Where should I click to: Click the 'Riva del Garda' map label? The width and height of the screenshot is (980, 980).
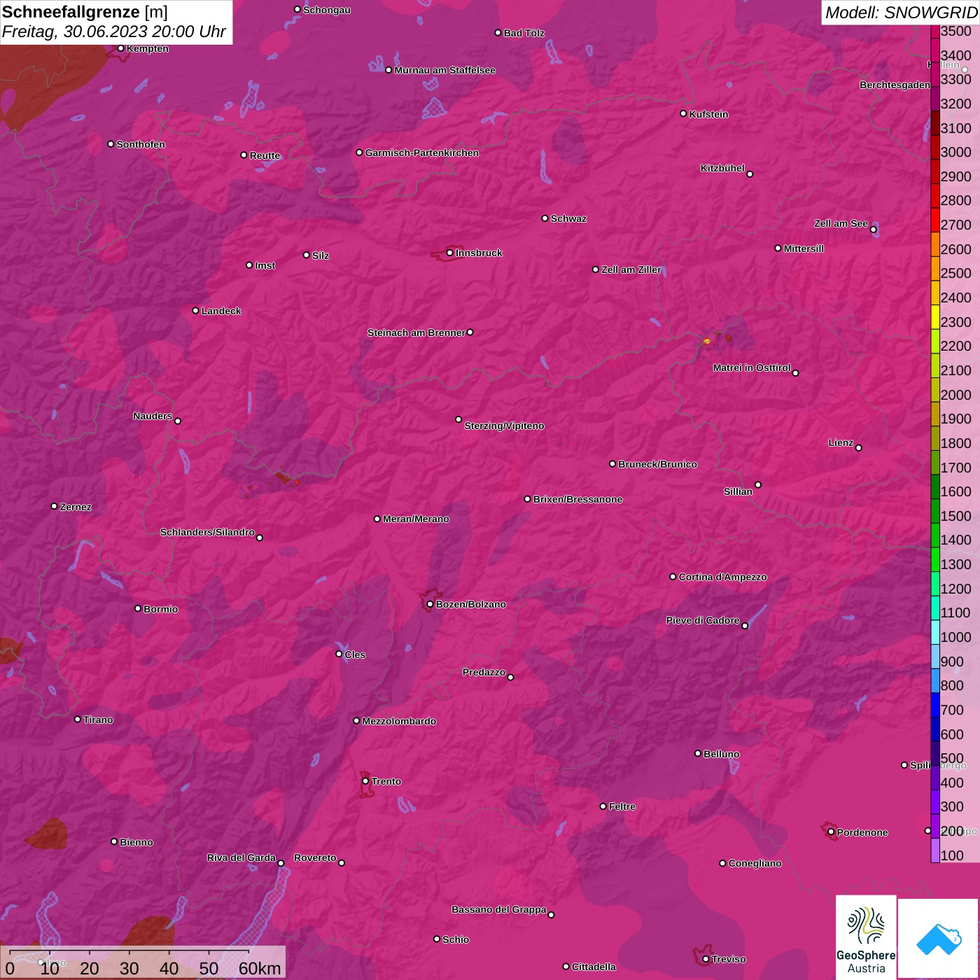[241, 857]
